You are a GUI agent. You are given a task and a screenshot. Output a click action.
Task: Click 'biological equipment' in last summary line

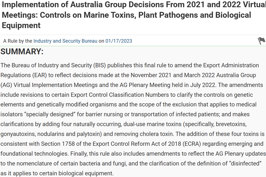pyautogui.click(x=86, y=173)
